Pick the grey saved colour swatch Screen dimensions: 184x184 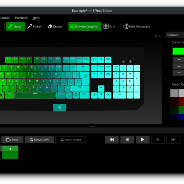(x=174, y=93)
